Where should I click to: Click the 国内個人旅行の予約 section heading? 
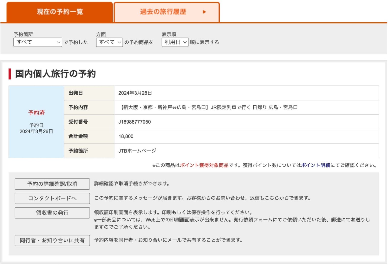(x=55, y=74)
